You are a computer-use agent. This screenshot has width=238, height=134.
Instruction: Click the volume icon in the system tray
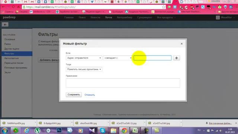pyautogui.click(x=221, y=131)
